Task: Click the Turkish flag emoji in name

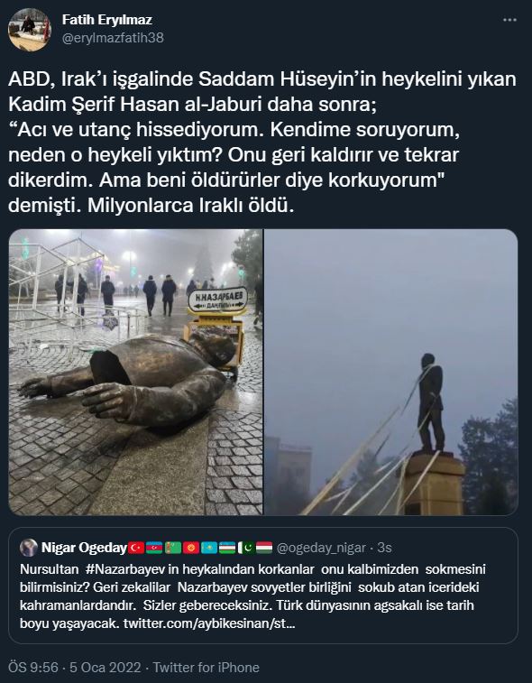Action: tap(136, 548)
